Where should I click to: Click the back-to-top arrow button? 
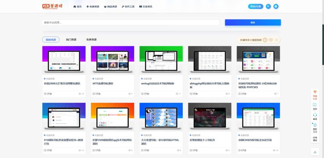click(x=315, y=152)
